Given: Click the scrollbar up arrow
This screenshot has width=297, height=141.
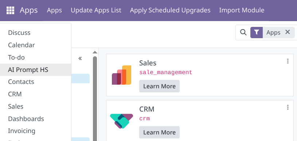Looking at the screenshot, I should [95, 52].
